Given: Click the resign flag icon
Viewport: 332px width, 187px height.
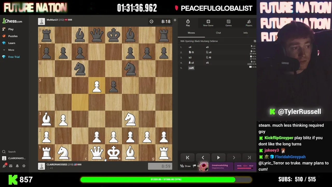Looking at the screenshot, I should click(195, 166).
